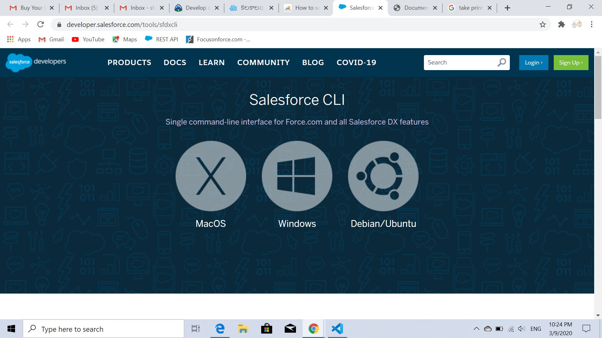Click the address bar URL
Viewport: 602px width, 338px height.
coord(122,24)
